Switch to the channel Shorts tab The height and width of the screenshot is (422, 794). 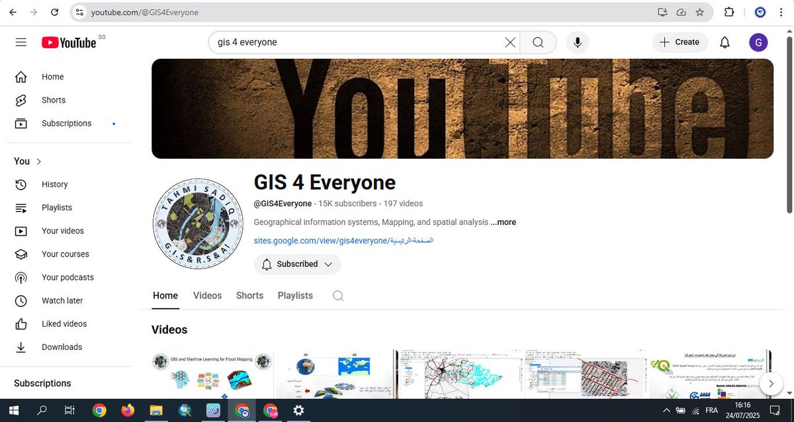coord(249,296)
